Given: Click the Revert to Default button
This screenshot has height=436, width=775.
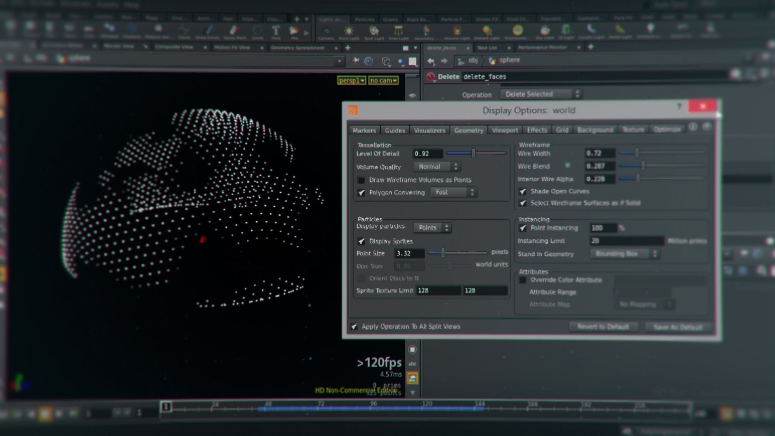Looking at the screenshot, I should [603, 327].
